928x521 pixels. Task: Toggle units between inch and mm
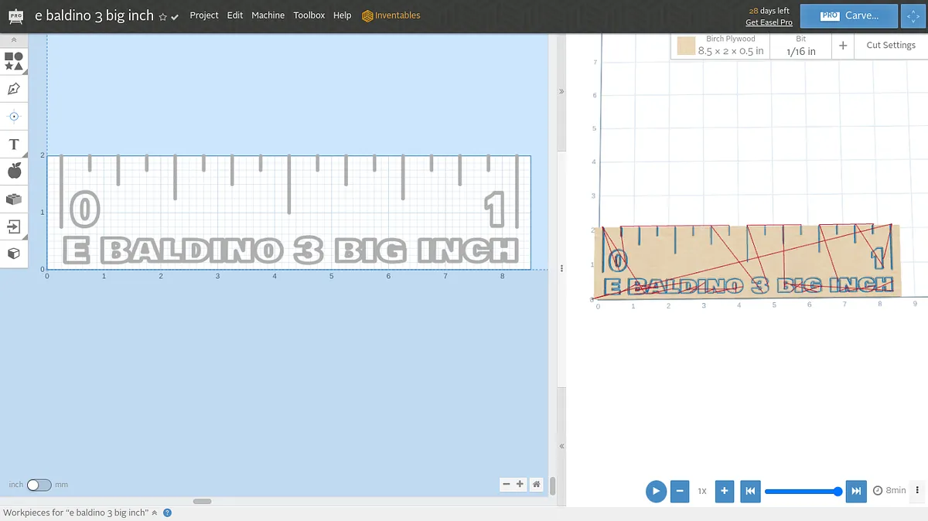39,485
